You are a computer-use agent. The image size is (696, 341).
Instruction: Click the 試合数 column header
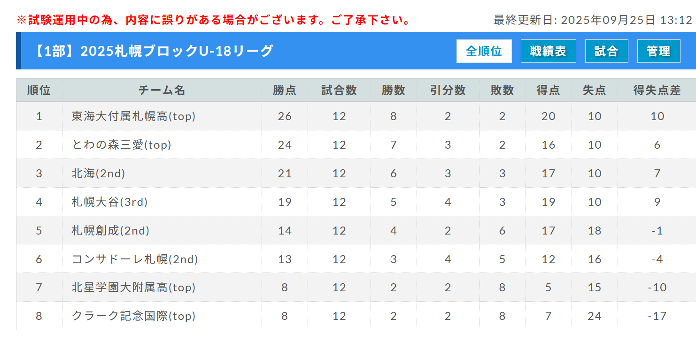(339, 90)
